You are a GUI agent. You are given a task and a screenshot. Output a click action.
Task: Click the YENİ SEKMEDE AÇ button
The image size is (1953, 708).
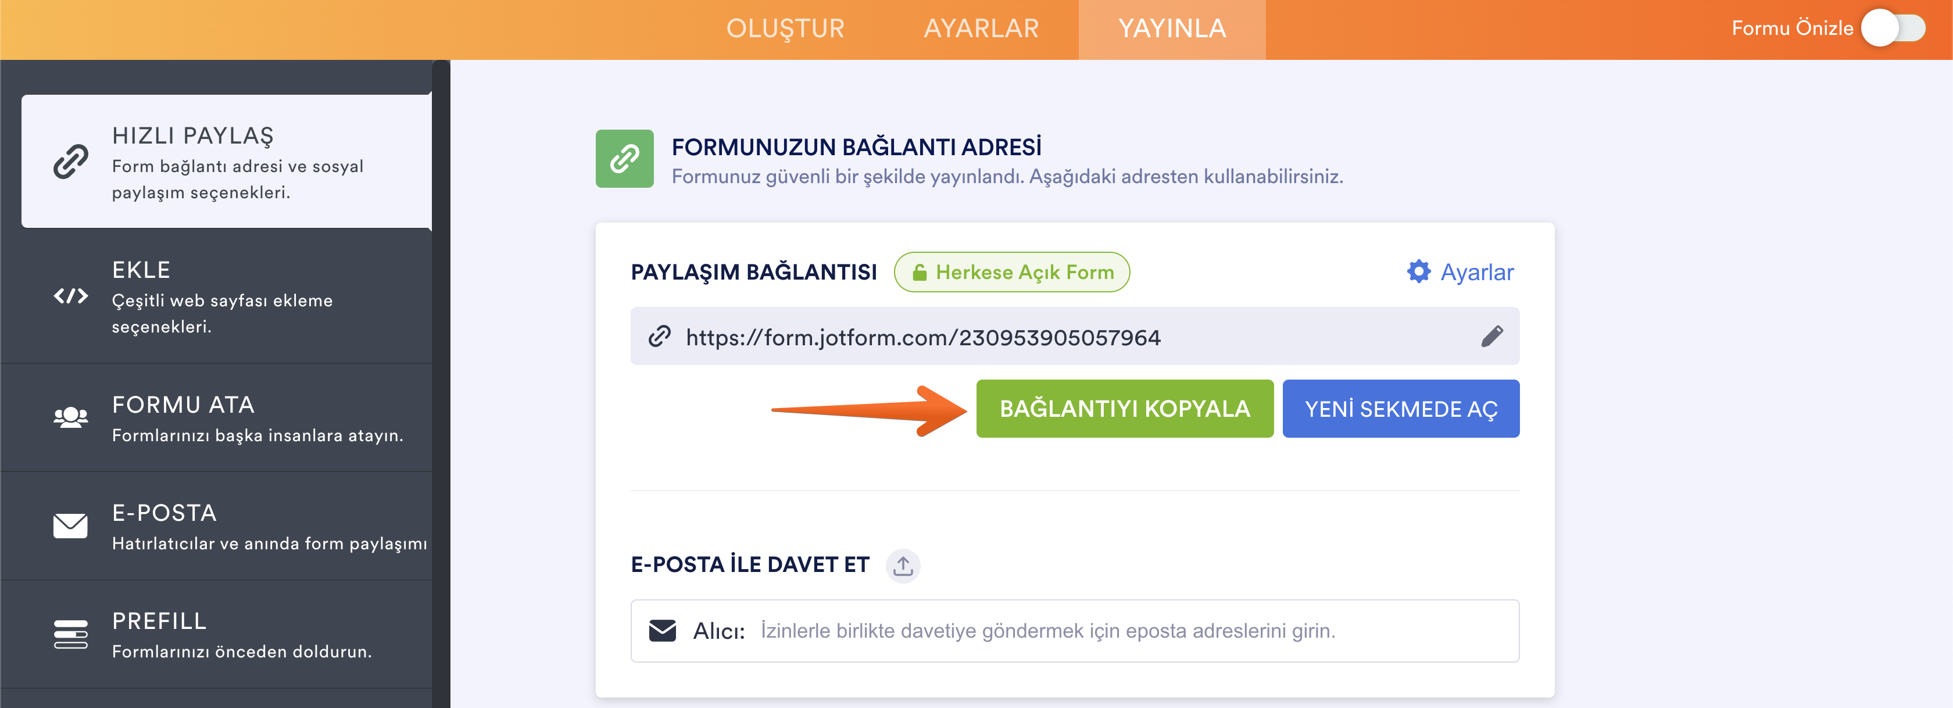tap(1400, 409)
